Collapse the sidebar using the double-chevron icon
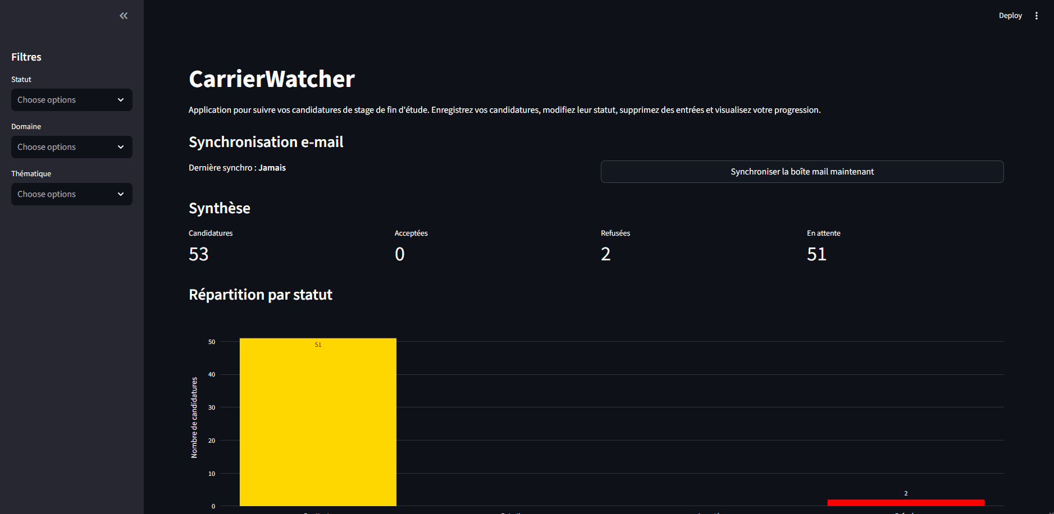Screen dimensions: 1054x514 [x=123, y=15]
